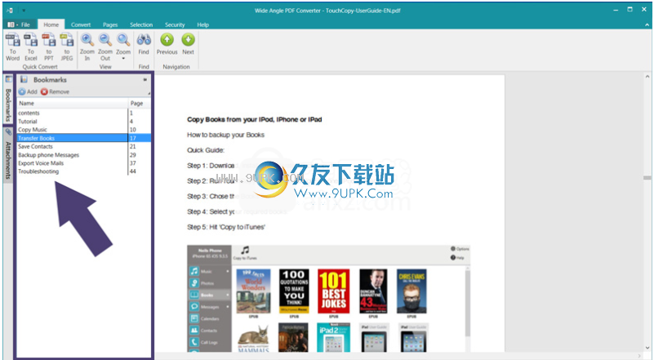Open the Selection ribbon tab

141,24
